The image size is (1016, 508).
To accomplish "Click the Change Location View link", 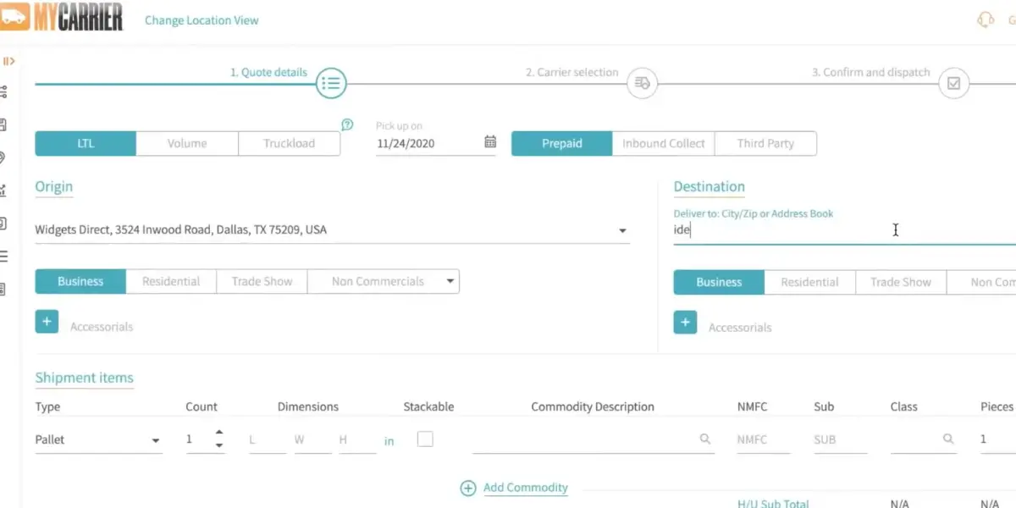I will pyautogui.click(x=202, y=20).
